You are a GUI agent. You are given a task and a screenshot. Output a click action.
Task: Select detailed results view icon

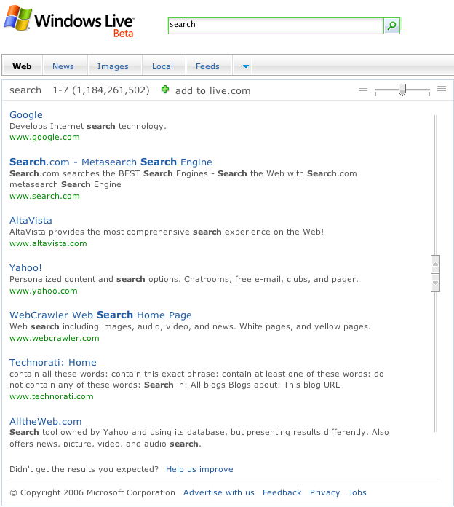pyautogui.click(x=442, y=90)
